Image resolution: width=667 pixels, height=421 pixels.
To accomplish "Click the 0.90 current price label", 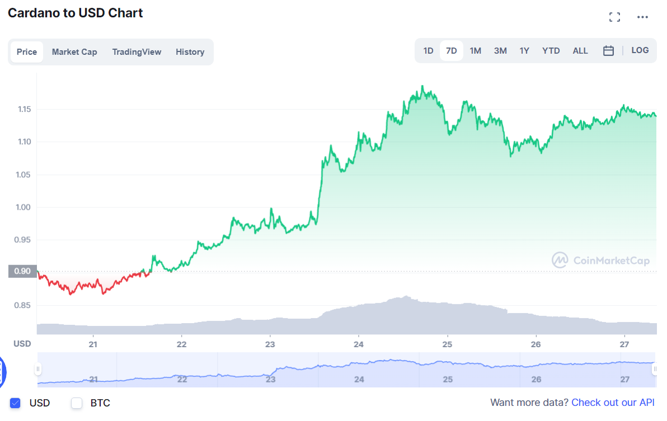I will (22, 271).
